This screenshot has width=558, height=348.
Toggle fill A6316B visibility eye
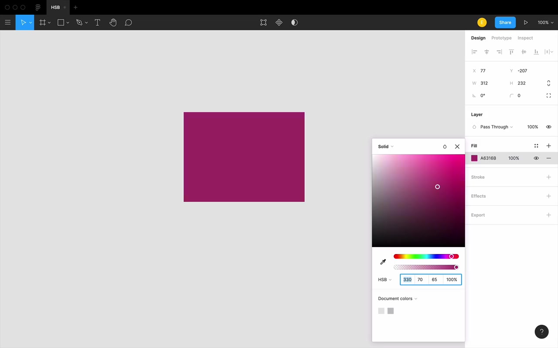coord(536,158)
